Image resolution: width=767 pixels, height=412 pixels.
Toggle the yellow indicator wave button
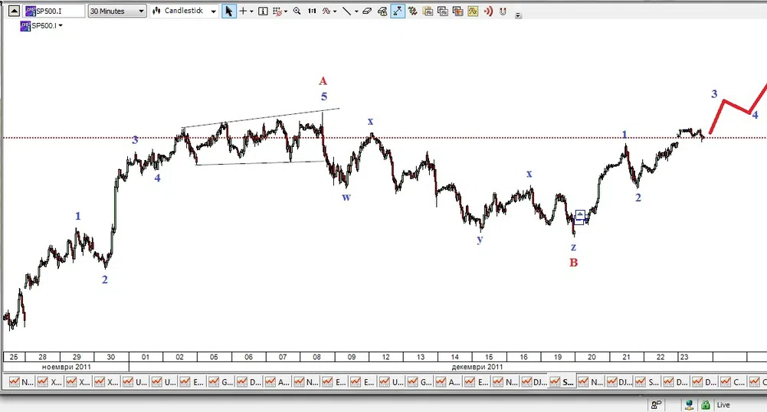coord(473,11)
